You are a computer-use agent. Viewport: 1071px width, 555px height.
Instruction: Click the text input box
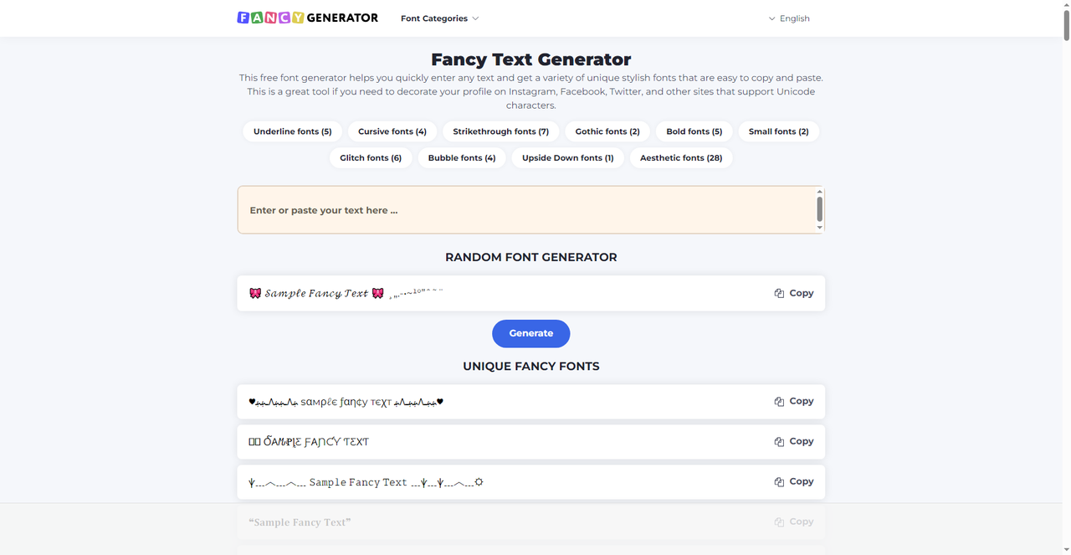coord(527,210)
